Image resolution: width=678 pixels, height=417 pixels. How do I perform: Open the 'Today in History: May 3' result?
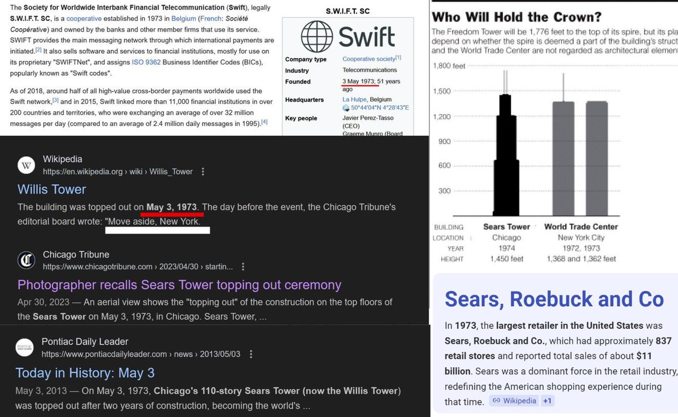pos(85,373)
